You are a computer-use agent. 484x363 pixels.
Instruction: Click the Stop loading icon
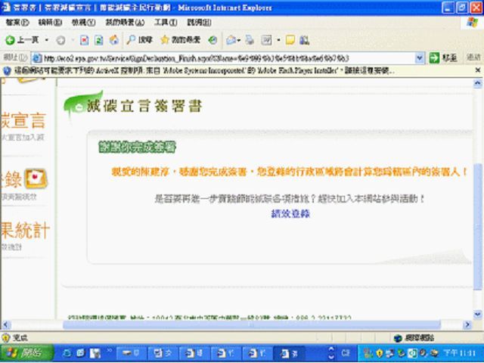pos(85,39)
